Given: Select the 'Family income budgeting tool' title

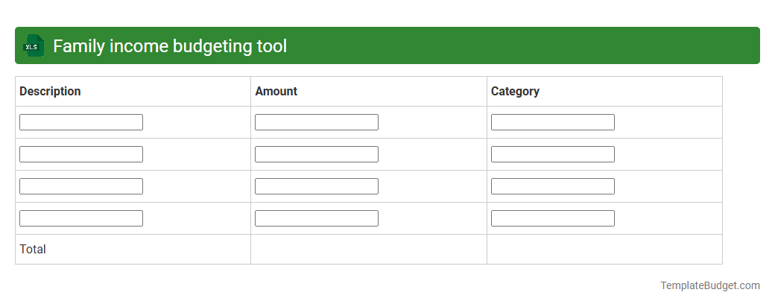Looking at the screenshot, I should 170,46.
